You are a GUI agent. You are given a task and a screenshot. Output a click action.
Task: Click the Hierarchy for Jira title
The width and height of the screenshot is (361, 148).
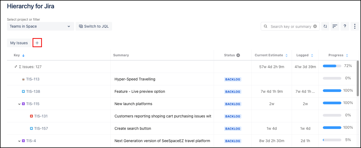click(x=31, y=6)
